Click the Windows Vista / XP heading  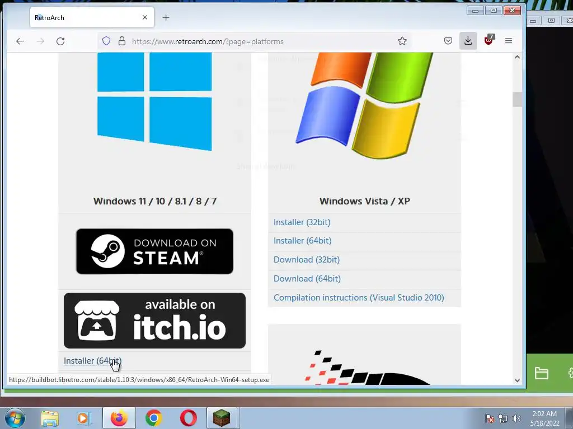pyautogui.click(x=365, y=201)
